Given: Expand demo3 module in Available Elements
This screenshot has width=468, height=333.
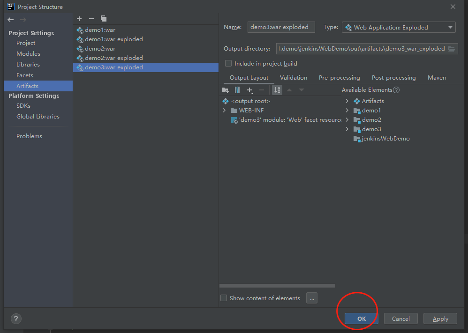Looking at the screenshot, I should (347, 129).
